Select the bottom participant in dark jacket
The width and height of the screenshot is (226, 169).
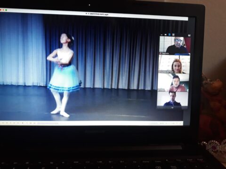pyautogui.click(x=172, y=99)
